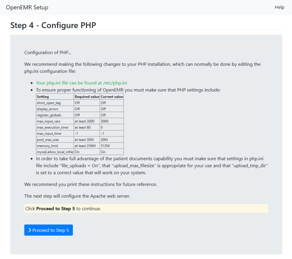Click the yellow Proceed to Step 5 notice

pos(146,208)
